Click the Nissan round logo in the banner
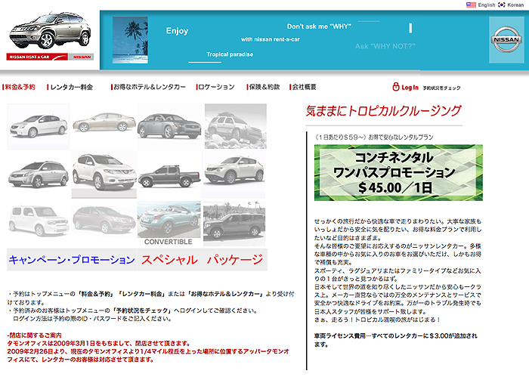The image size is (529, 380). [x=506, y=40]
